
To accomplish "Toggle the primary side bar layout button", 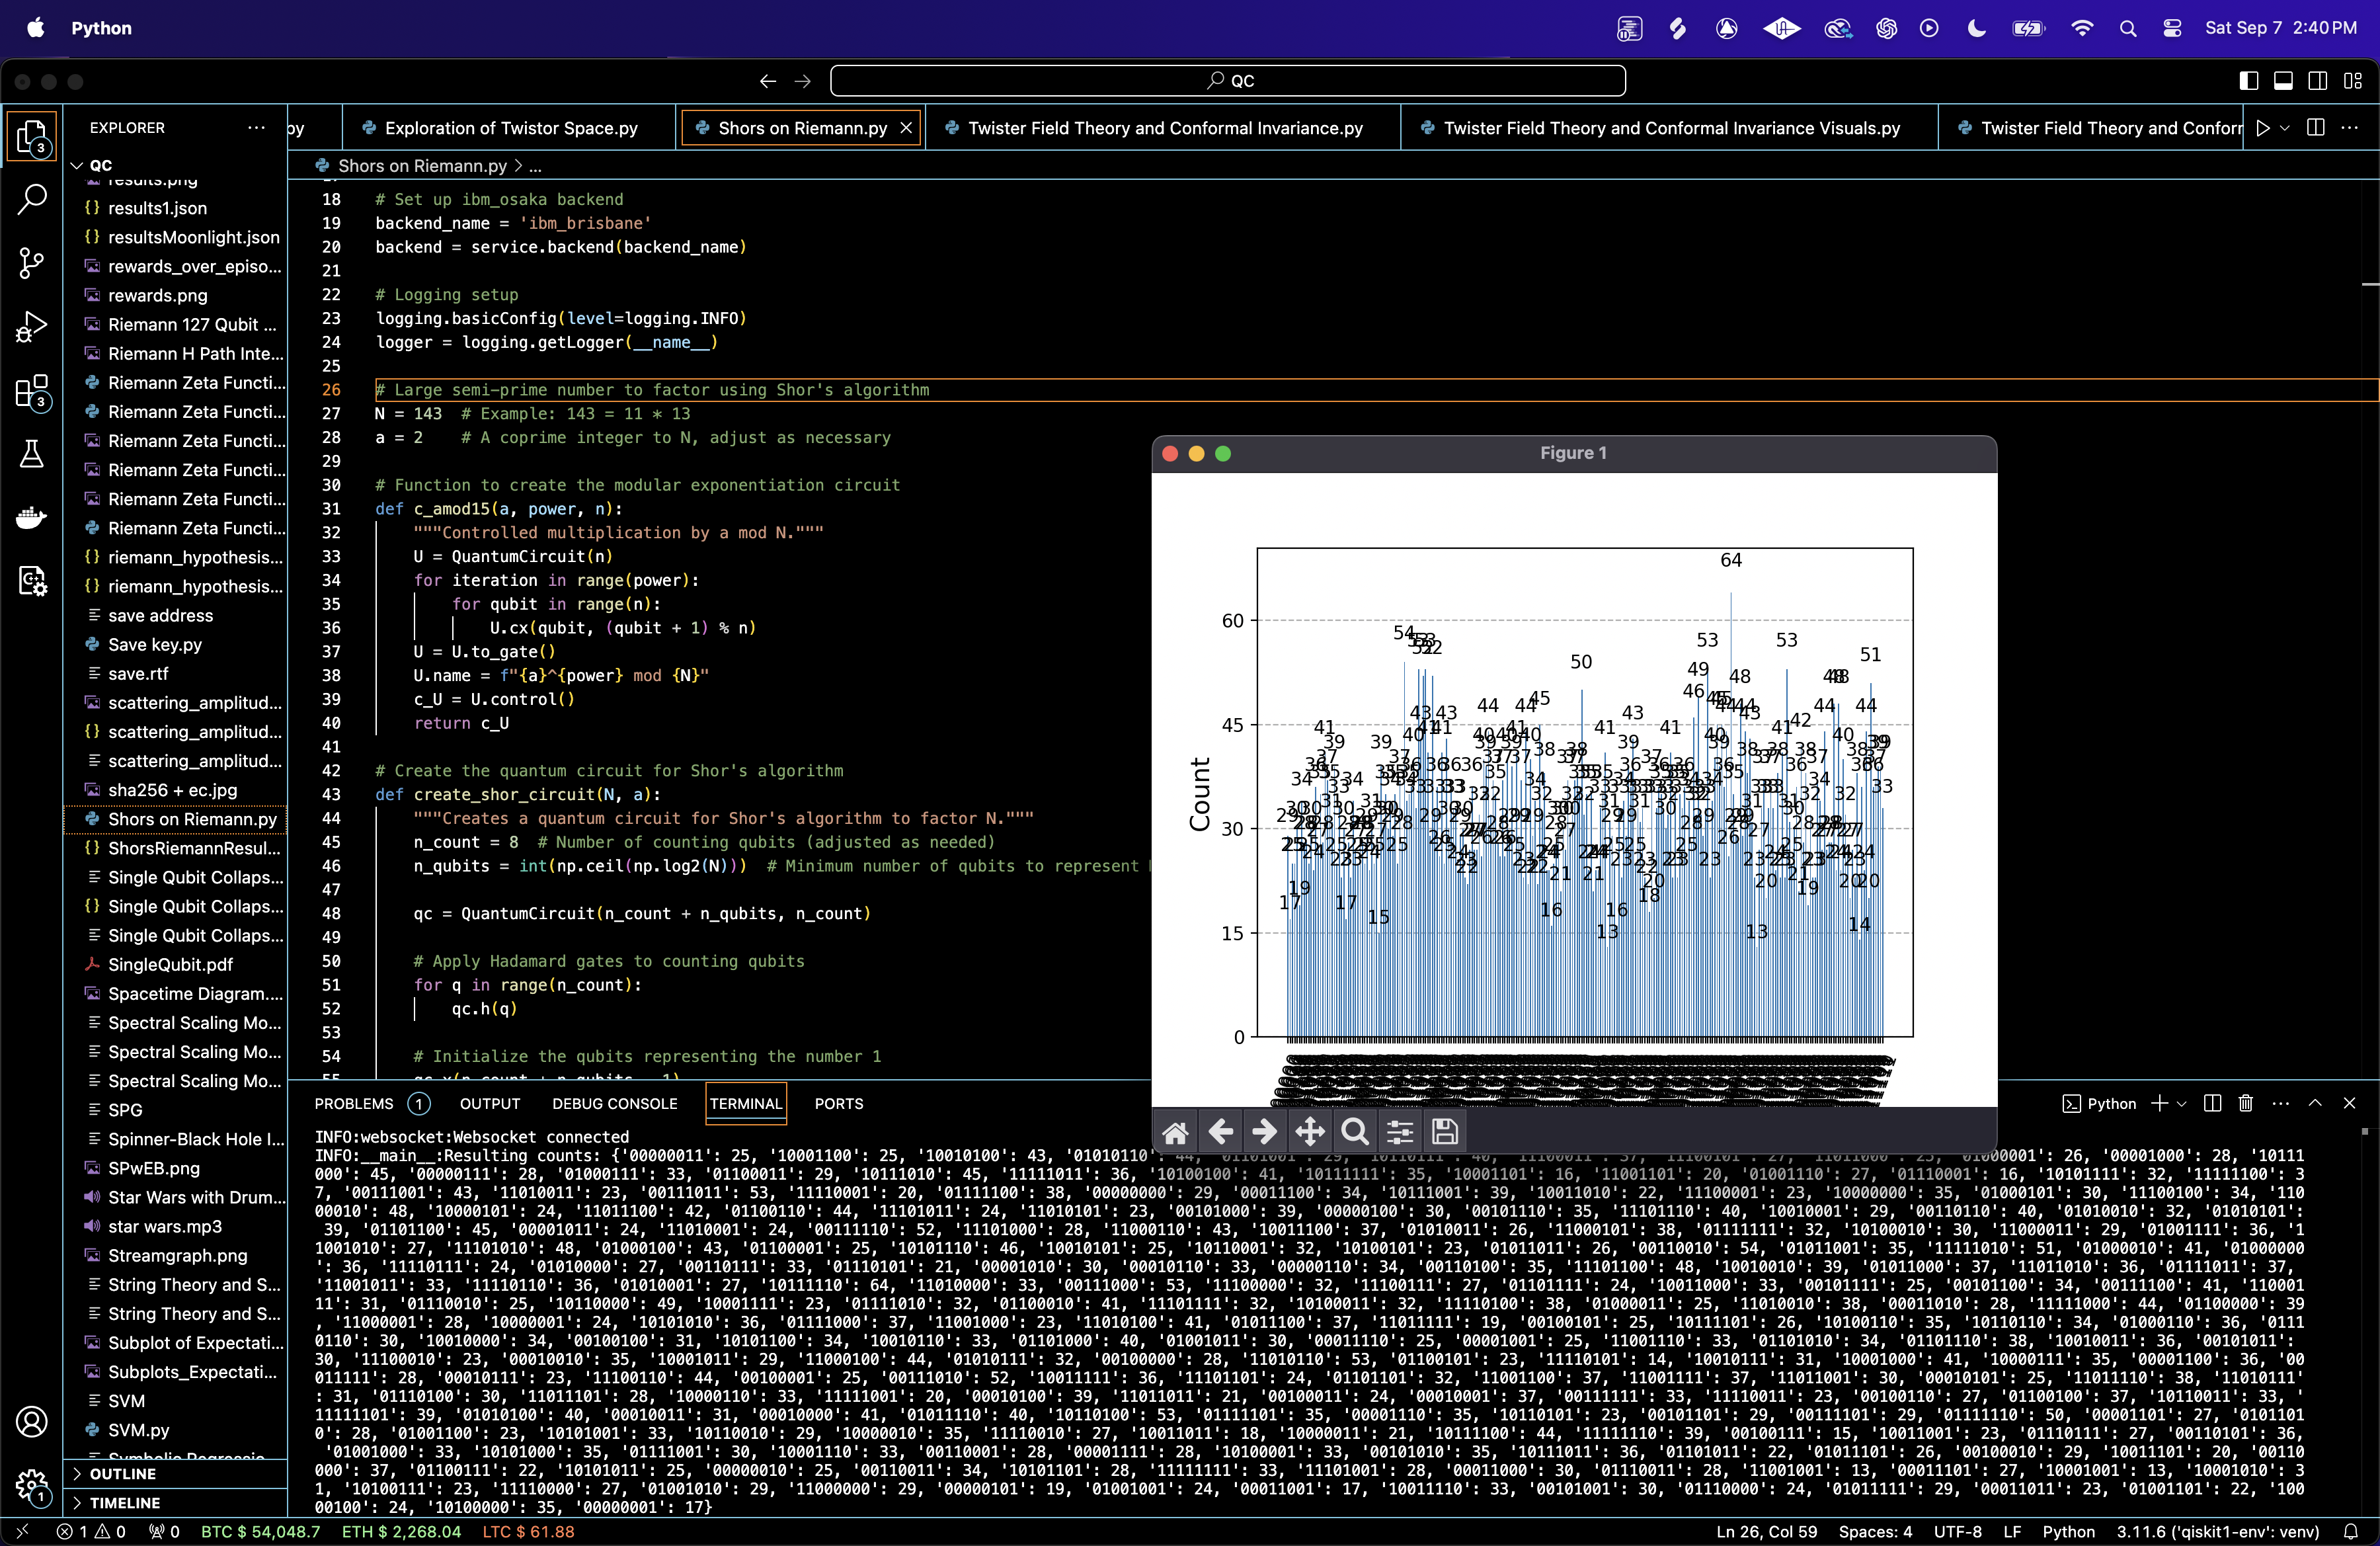I will [x=2249, y=81].
